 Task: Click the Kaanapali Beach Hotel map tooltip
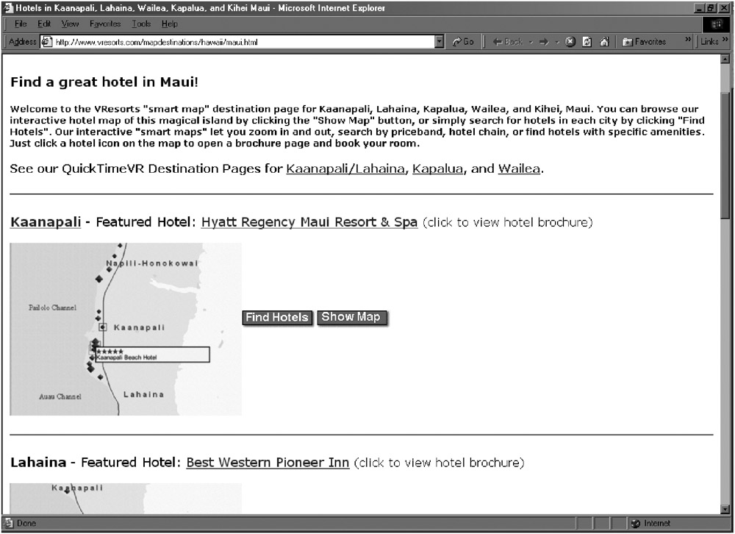tap(152, 355)
